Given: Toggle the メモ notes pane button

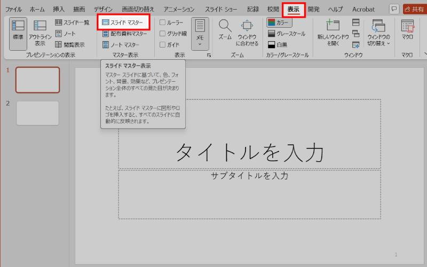Looking at the screenshot, I should (x=200, y=34).
